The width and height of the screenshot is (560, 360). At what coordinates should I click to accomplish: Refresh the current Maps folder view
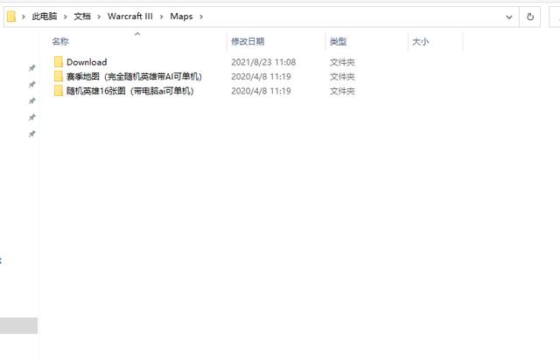point(530,17)
